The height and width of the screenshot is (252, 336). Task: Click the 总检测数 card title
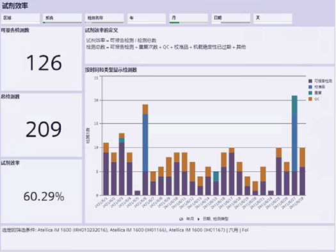10,97
